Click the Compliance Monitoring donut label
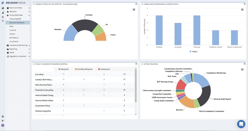 tap(216, 73)
